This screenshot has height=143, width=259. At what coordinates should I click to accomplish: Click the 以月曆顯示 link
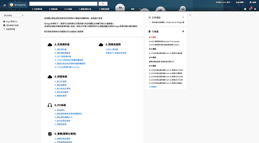point(153,87)
